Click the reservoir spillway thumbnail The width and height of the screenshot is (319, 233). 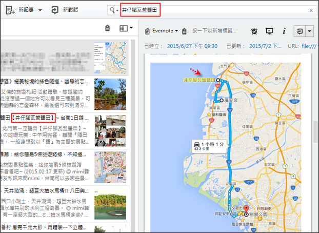coord(110,204)
